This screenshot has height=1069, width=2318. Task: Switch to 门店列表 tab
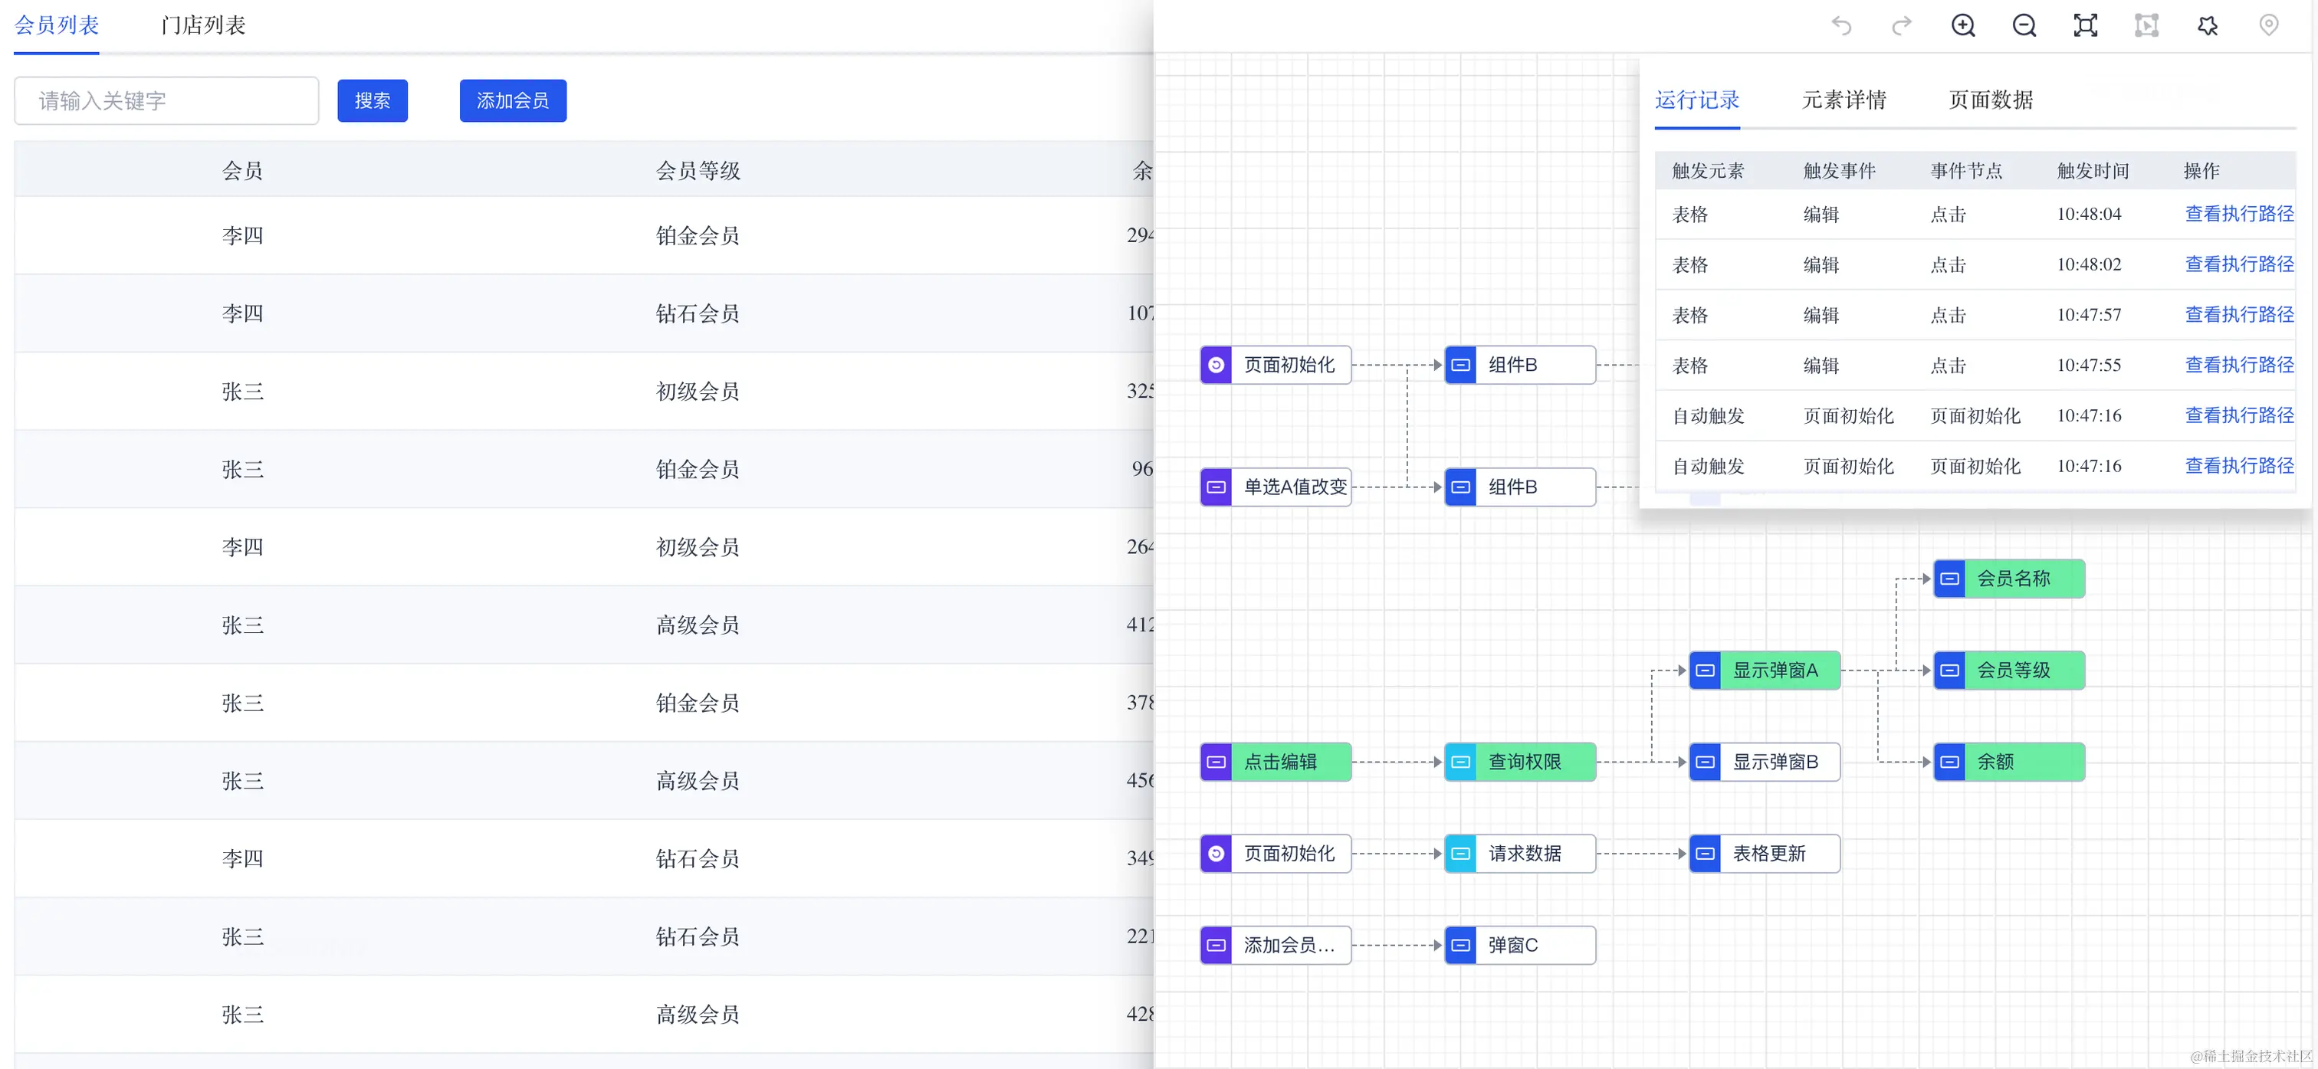point(203,25)
